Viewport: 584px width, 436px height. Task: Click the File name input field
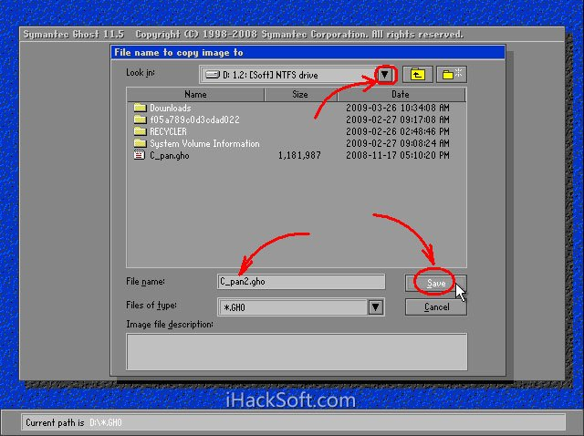(301, 283)
